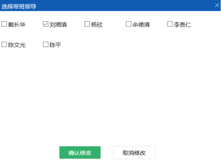Click the 陈平 name label
Viewport: 221px width, 161px height.
(55, 45)
